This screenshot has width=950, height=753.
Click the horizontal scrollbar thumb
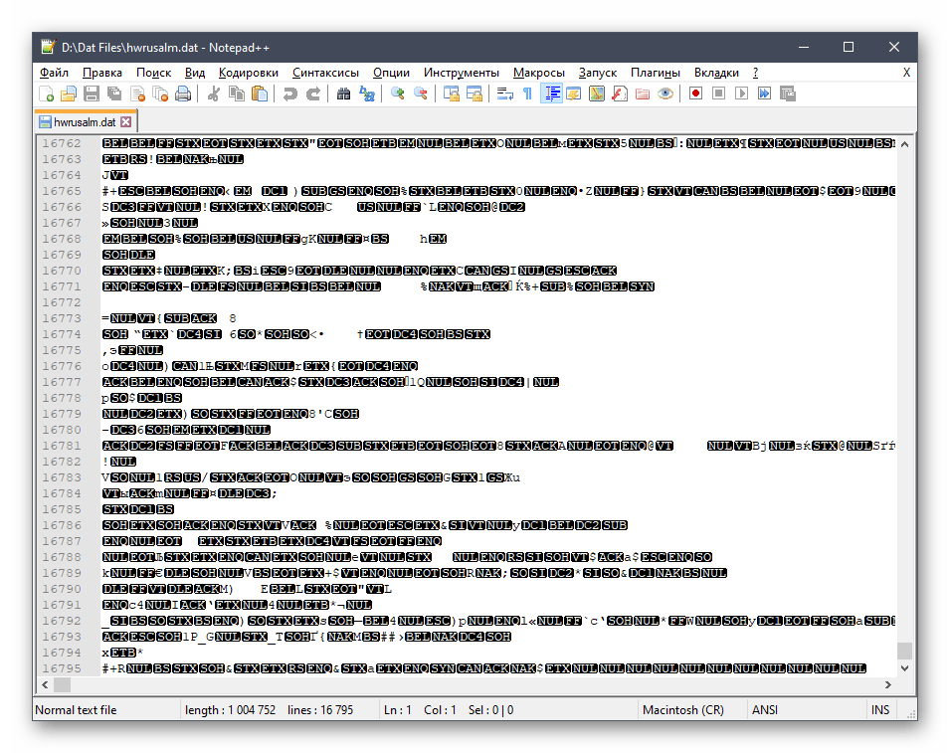(63, 684)
